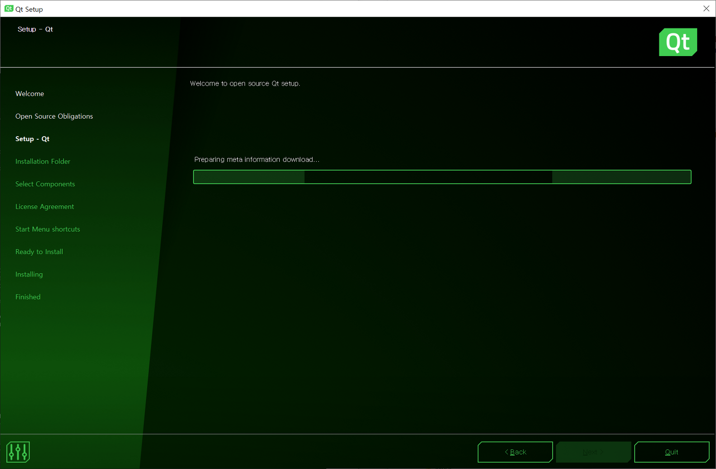Quit the Qt setup installer
Image resolution: width=716 pixels, height=469 pixels.
click(x=672, y=452)
